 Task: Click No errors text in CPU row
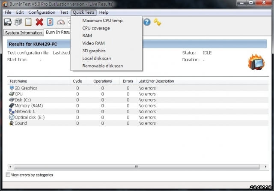pos(147,94)
